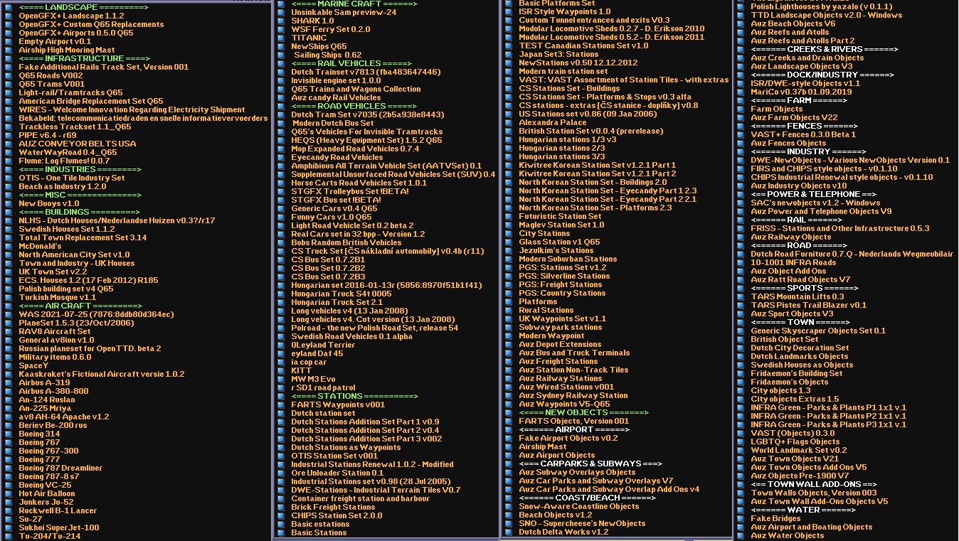
Task: Click the blue square beside OpenGFX+ Landscape 1.1.2
Action: [9, 15]
